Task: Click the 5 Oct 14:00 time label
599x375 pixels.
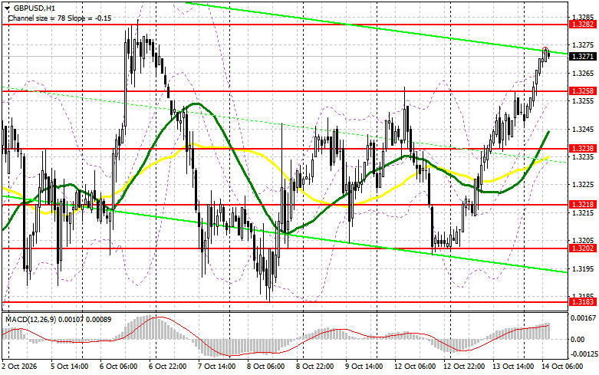Action: coord(70,367)
